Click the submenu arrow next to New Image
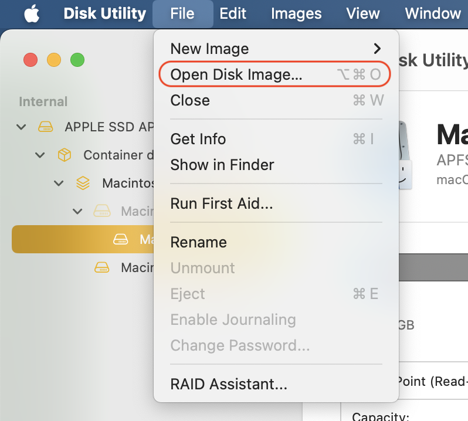This screenshot has height=421, width=468. click(377, 48)
